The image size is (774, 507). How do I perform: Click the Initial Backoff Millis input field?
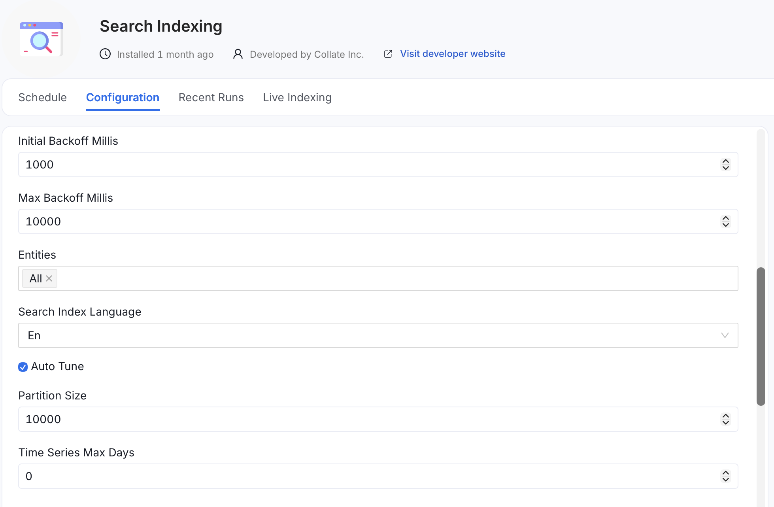378,165
